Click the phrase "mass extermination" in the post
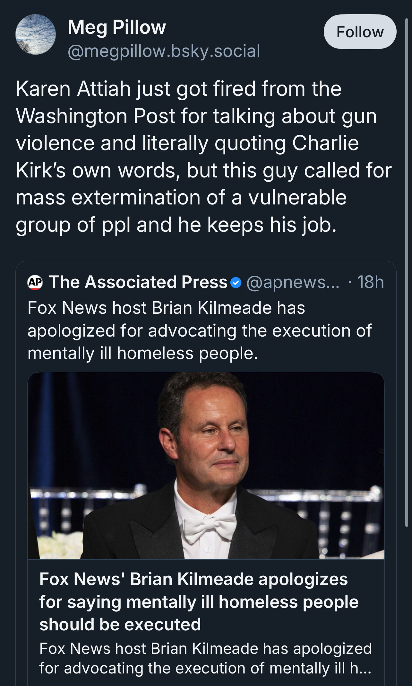 (108, 197)
